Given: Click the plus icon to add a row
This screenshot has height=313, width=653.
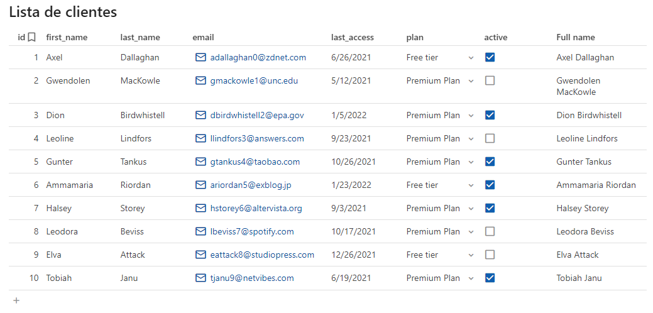Looking at the screenshot, I should click(x=16, y=300).
